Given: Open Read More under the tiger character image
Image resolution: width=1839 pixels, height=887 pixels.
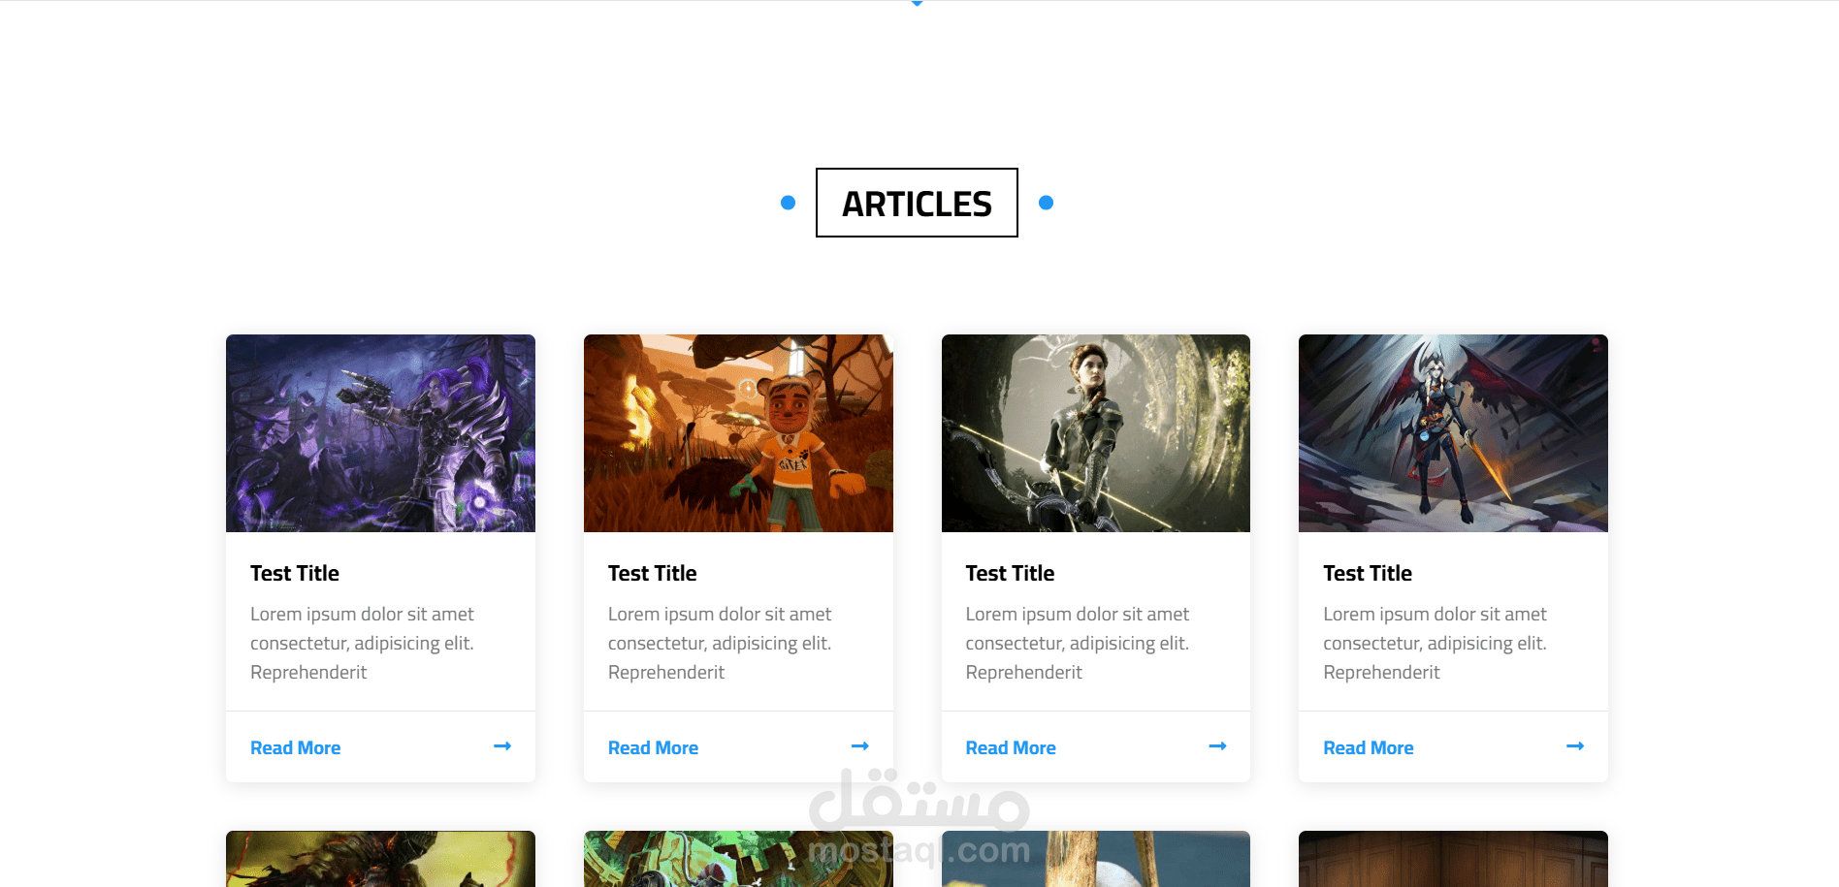Looking at the screenshot, I should pyautogui.click(x=653, y=748).
